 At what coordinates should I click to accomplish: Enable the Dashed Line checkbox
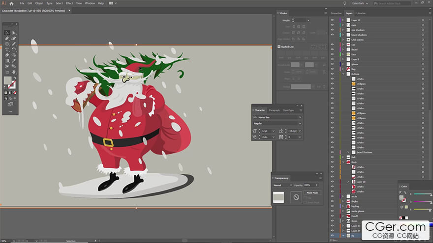click(279, 47)
